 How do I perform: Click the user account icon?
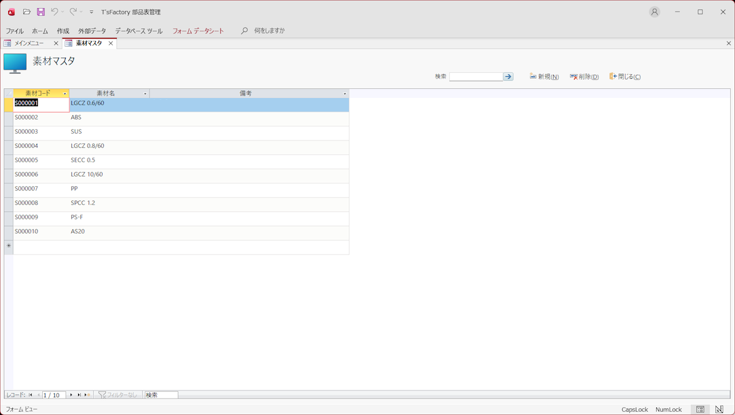[654, 12]
